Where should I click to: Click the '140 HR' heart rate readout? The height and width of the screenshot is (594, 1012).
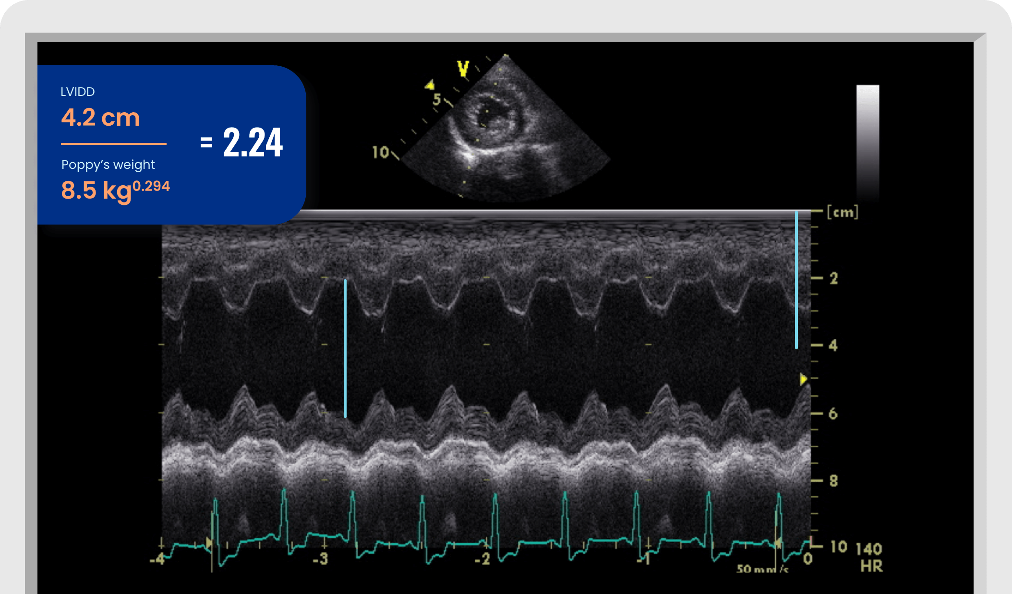click(x=869, y=557)
